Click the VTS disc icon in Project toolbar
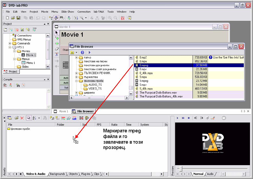Image resolution: width=253 pixels, height=179 pixels. click(34, 29)
